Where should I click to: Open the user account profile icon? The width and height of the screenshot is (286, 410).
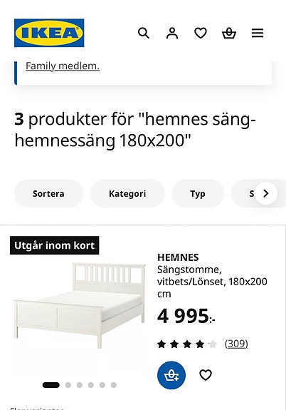pos(172,34)
